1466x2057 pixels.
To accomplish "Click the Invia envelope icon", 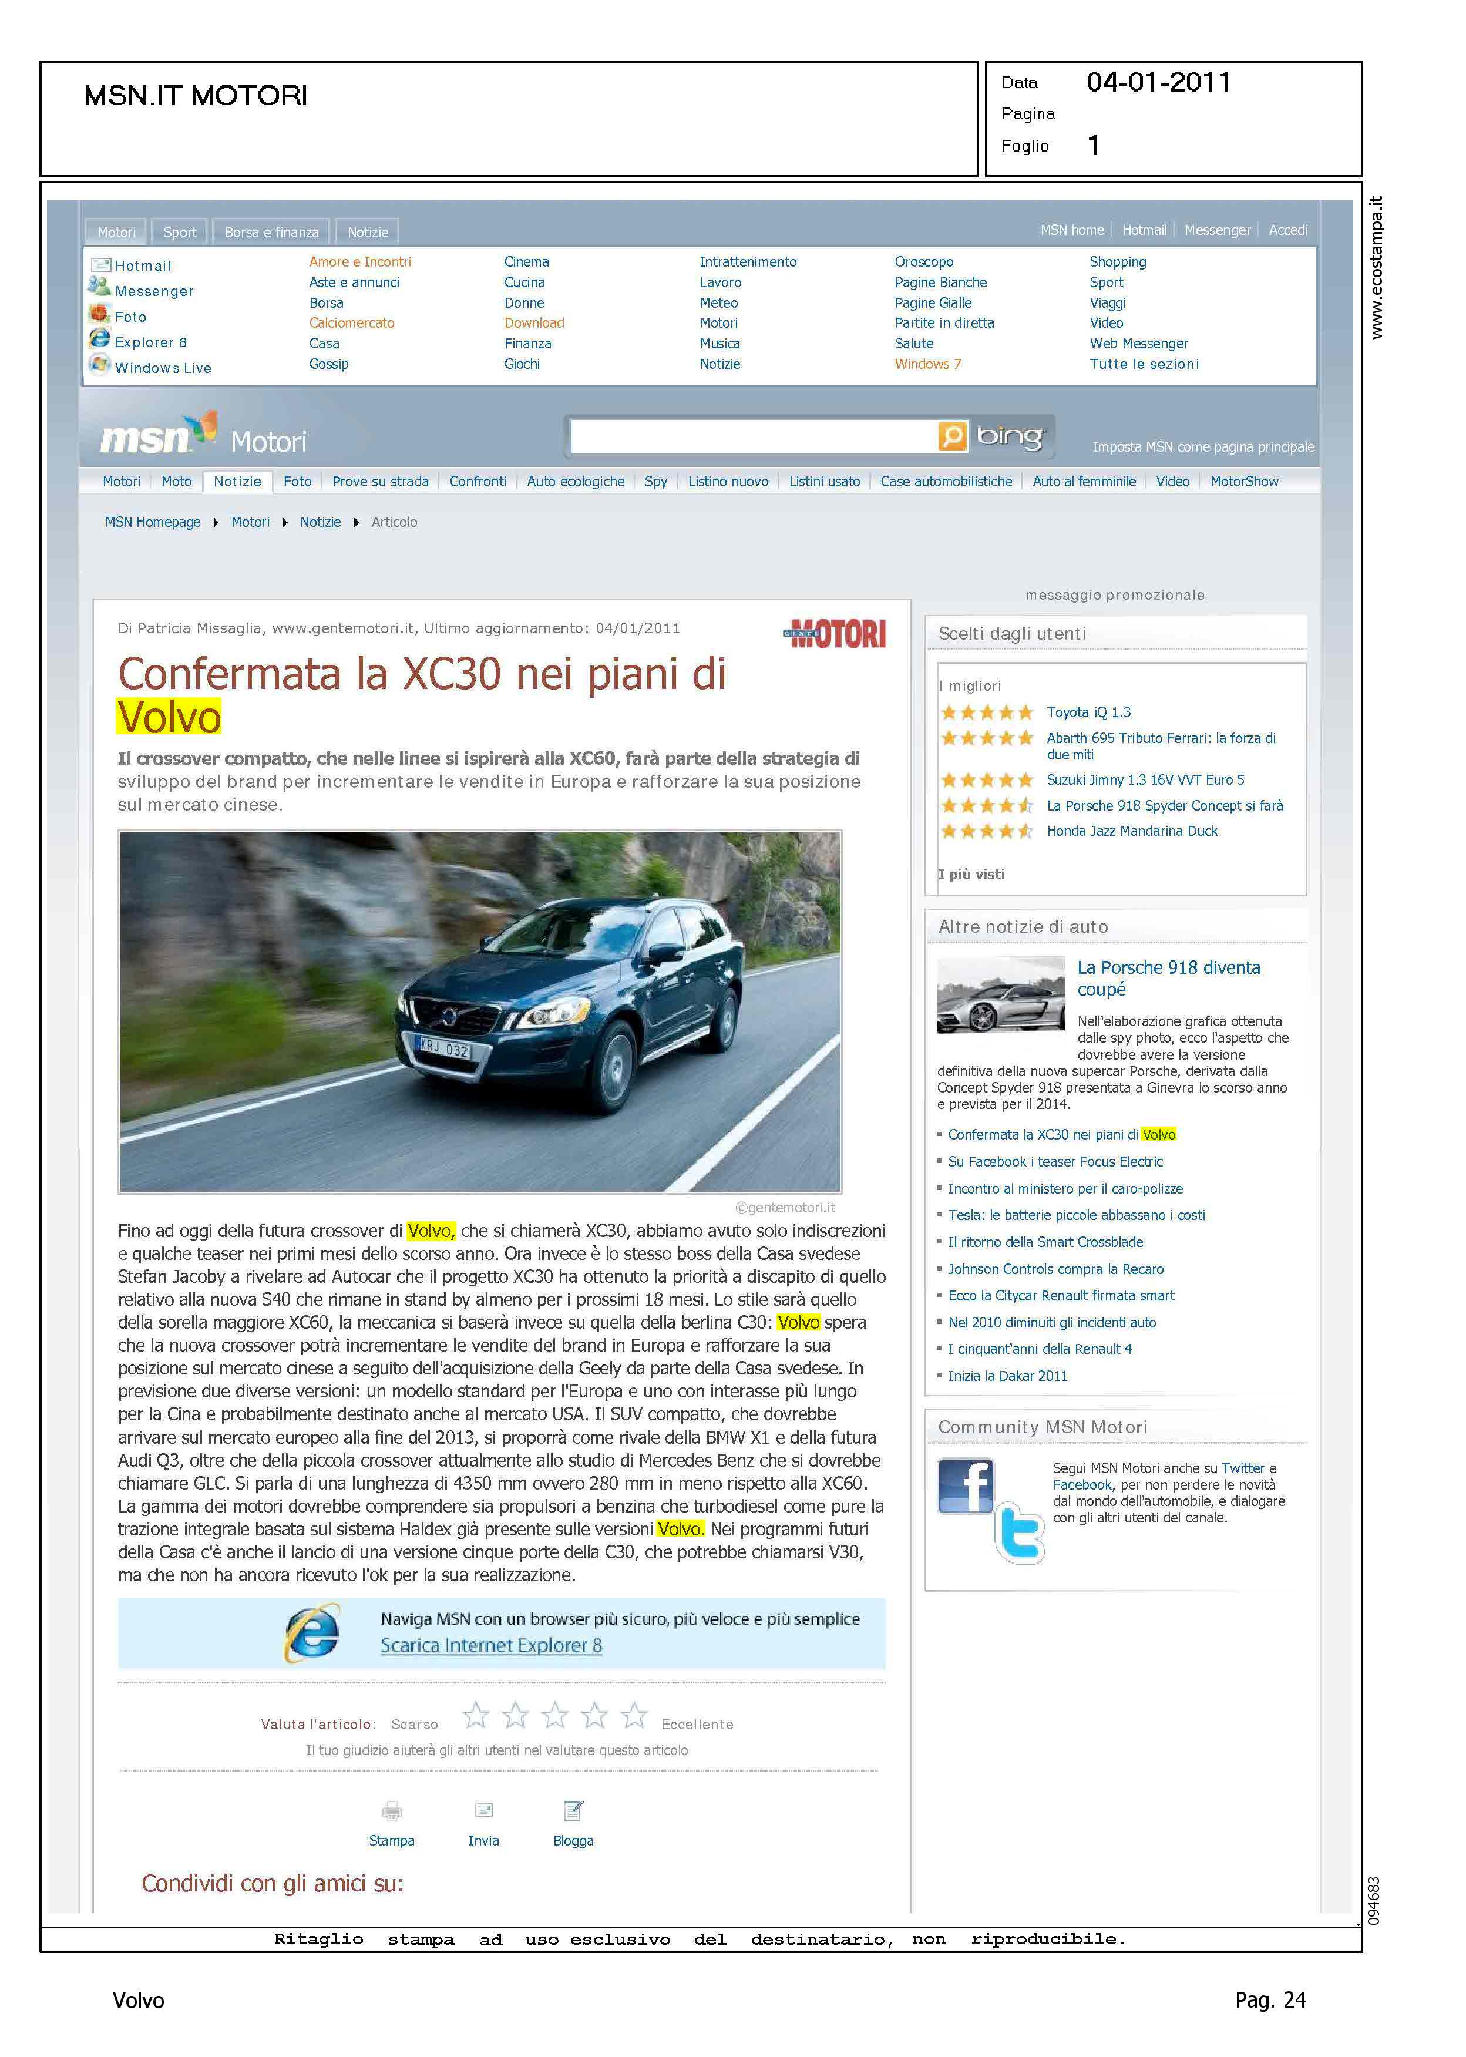I will [484, 1810].
